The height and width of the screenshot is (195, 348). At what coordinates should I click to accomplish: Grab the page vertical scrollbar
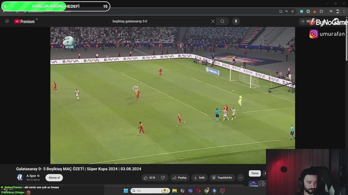click(x=347, y=41)
